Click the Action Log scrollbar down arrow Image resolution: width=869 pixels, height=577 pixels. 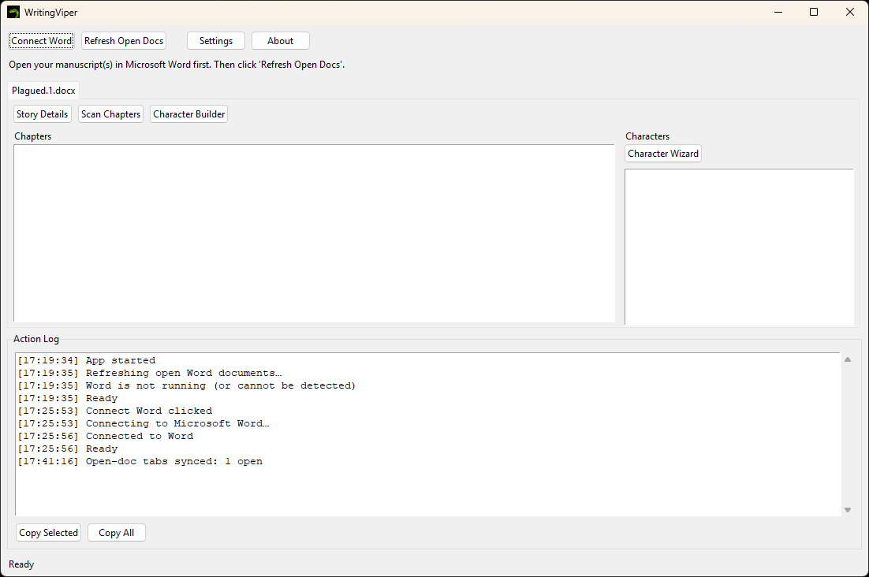848,510
